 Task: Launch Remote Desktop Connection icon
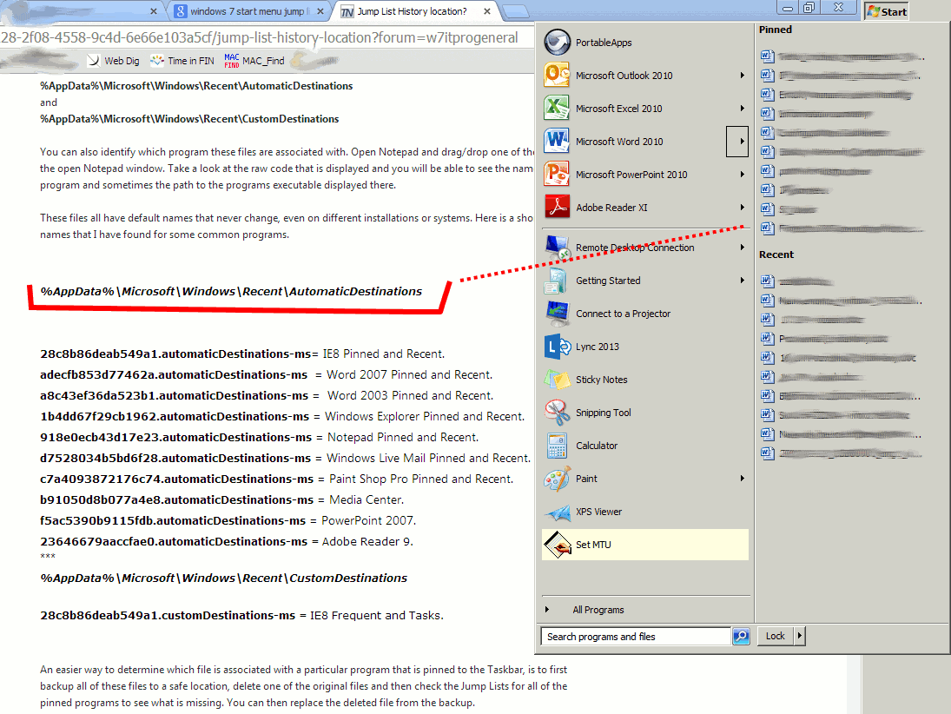557,248
